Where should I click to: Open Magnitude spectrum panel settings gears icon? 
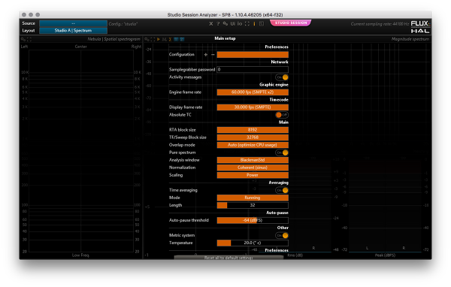coord(147,39)
